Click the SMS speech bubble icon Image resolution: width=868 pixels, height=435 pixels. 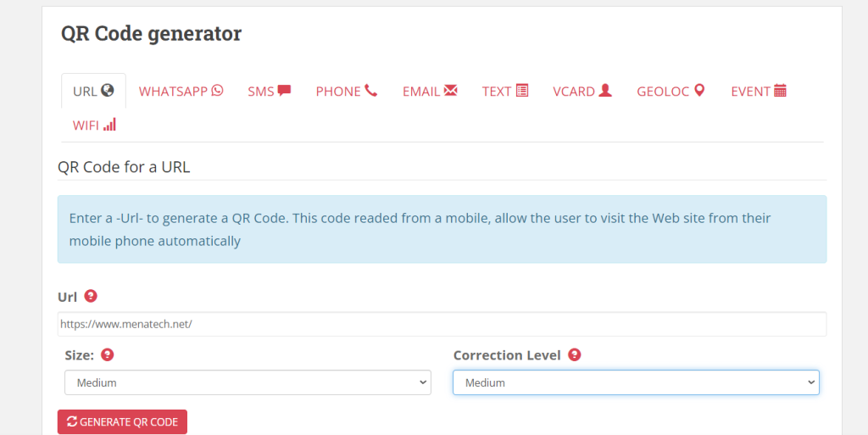284,90
